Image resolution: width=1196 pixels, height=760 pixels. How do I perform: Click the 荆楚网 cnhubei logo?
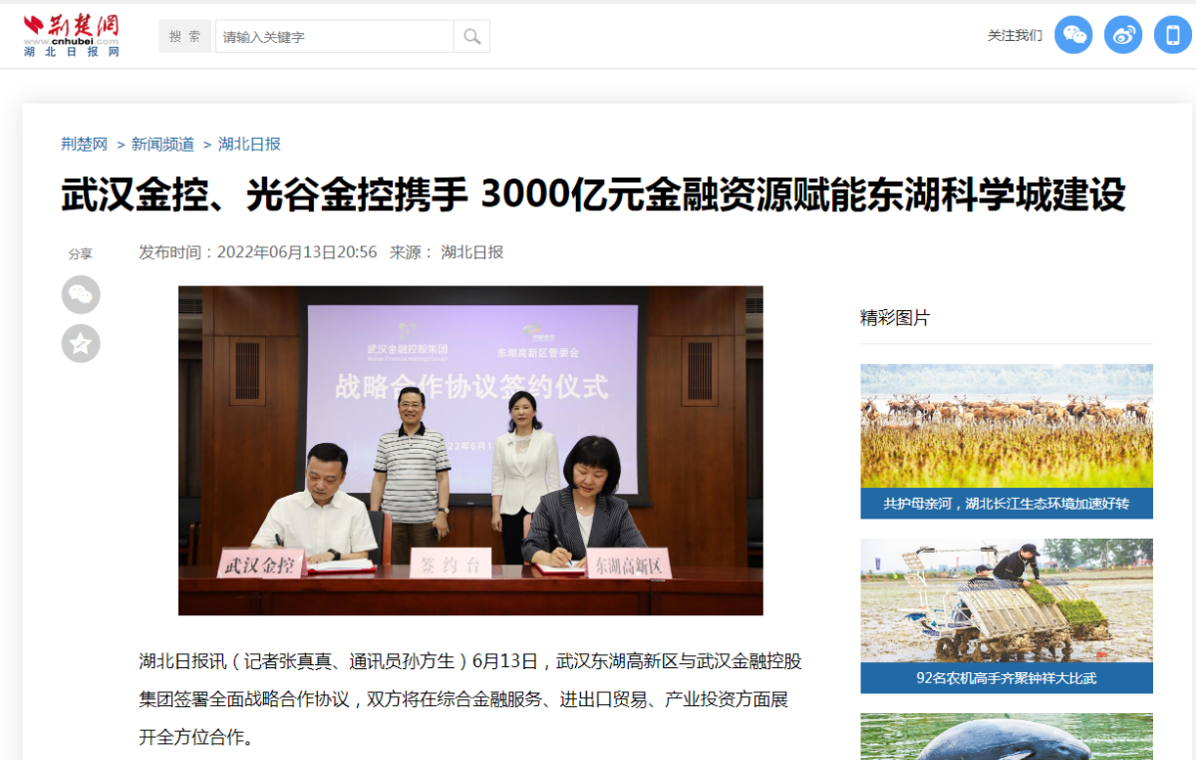pyautogui.click(x=72, y=36)
